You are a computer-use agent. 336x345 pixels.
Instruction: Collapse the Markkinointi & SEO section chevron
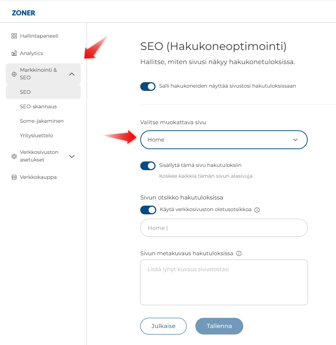(72, 74)
